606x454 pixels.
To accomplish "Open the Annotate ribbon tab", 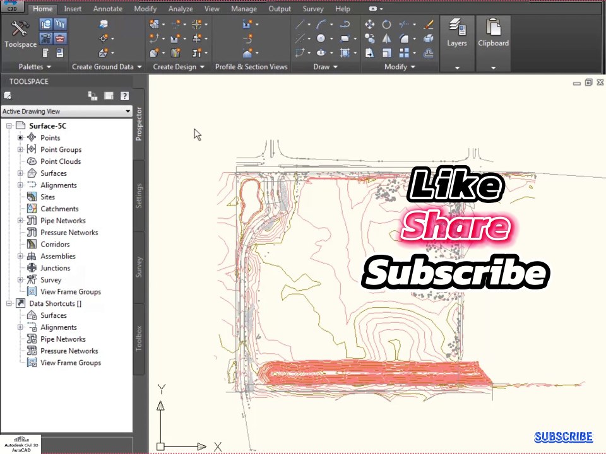I will (x=108, y=8).
